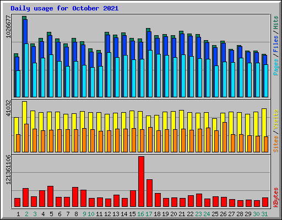Click the tallest red KBytes bar for day 16
282x220 pixels.
pyautogui.click(x=141, y=182)
